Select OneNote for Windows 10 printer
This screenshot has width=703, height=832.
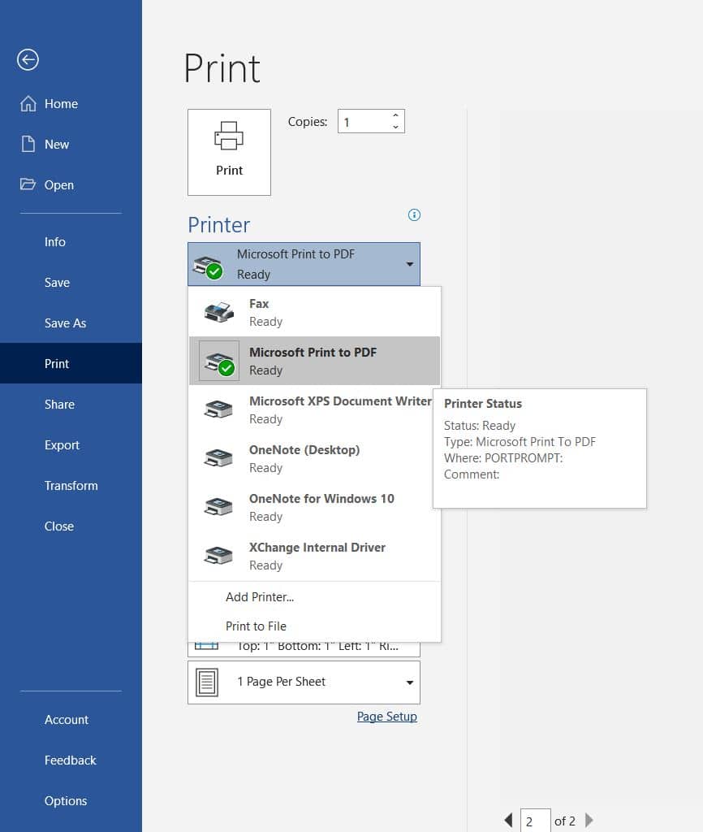click(311, 507)
